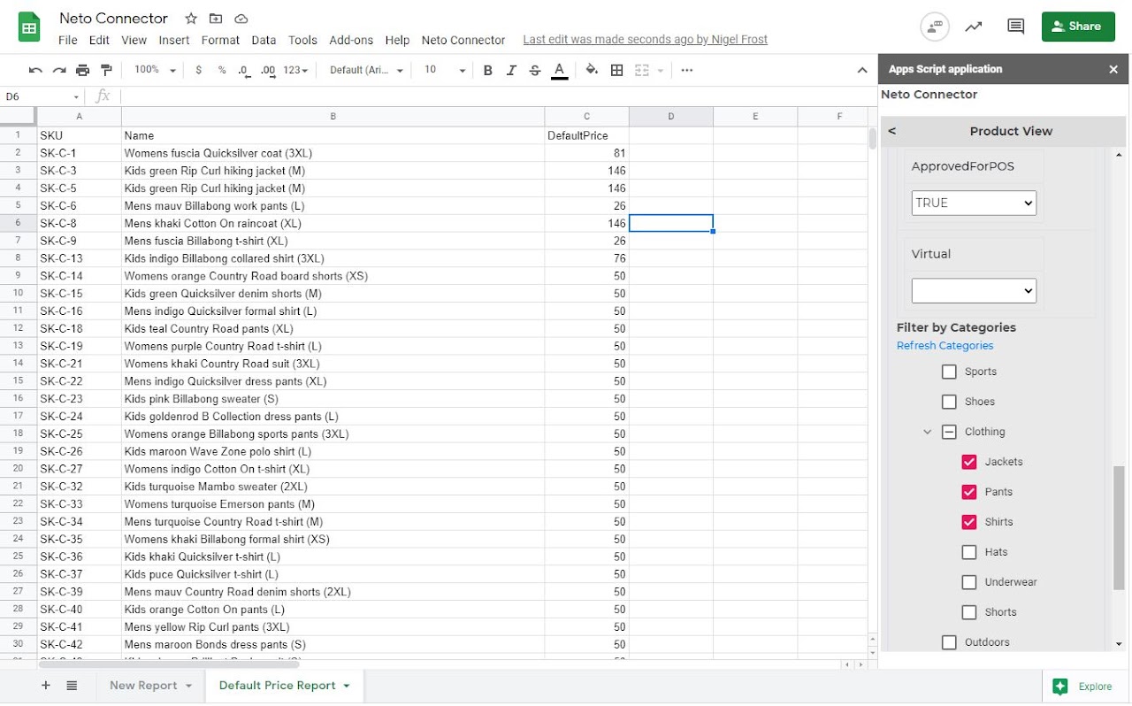Check the Sports category
Screen dimensions: 1132x706
[x=949, y=372]
